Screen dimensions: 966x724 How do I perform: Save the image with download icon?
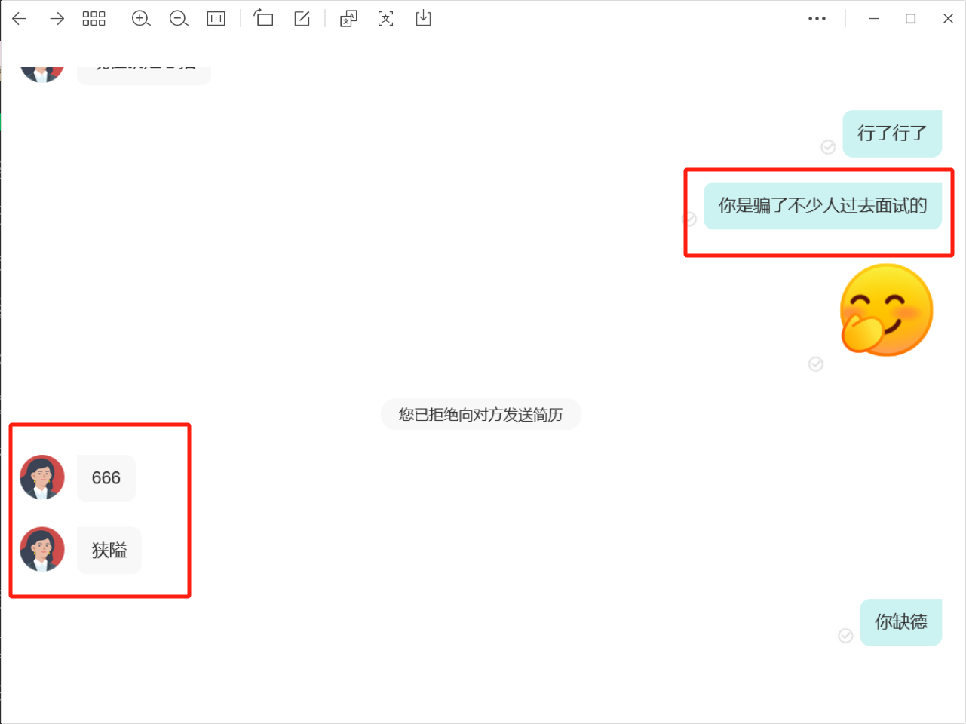pyautogui.click(x=423, y=18)
